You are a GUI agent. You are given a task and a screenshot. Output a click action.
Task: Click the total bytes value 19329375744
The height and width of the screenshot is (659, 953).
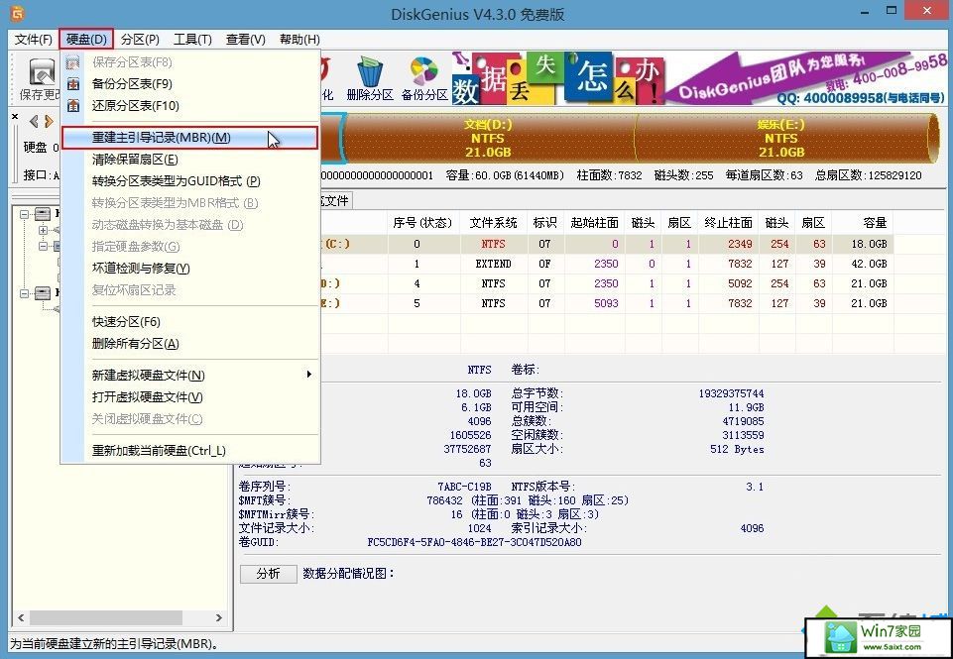pyautogui.click(x=731, y=393)
